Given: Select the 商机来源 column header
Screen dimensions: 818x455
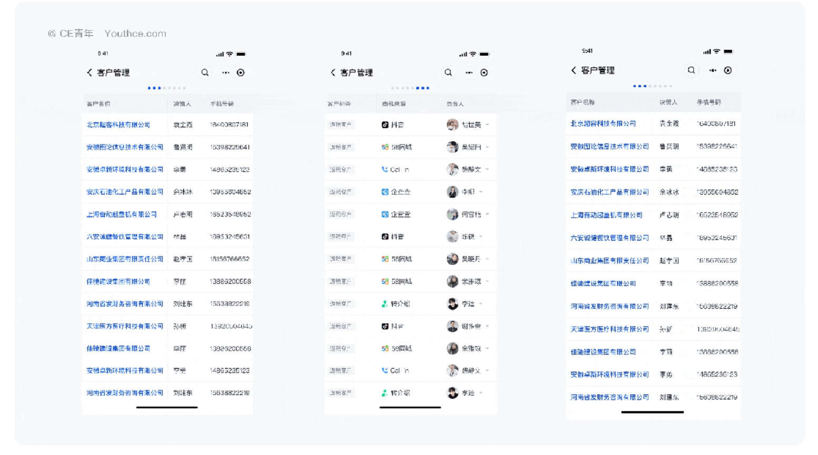Looking at the screenshot, I should point(394,104).
